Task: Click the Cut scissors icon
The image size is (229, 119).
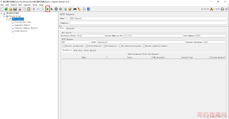Action: (20, 9)
